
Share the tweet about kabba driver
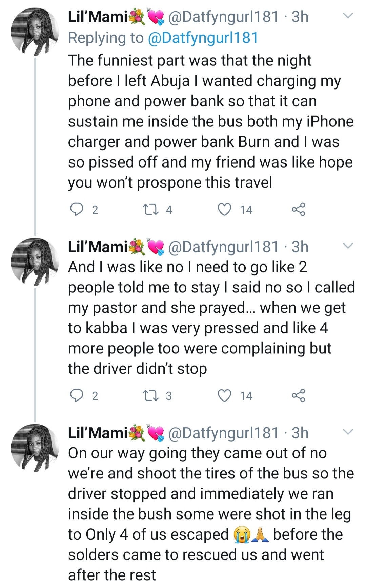pyautogui.click(x=298, y=395)
